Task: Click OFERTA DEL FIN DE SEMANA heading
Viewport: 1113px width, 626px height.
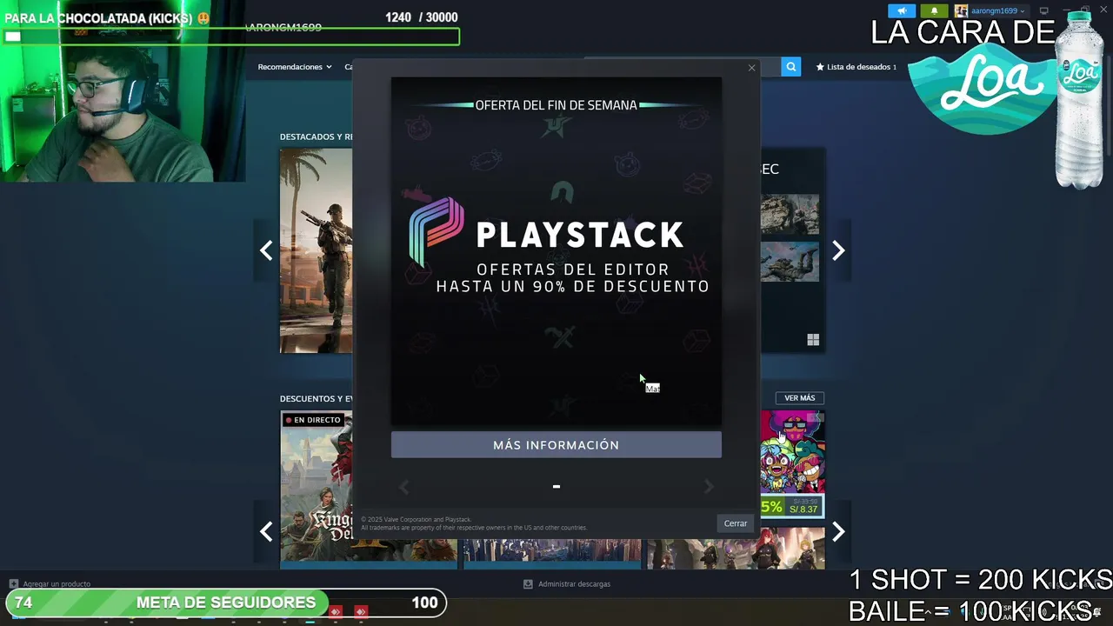Action: click(556, 105)
